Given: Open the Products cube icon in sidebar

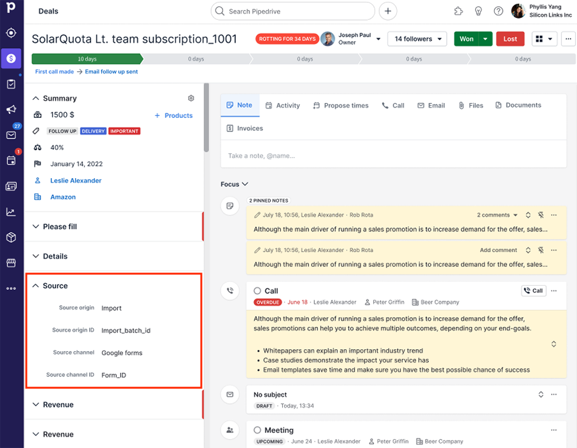Looking at the screenshot, I should tap(10, 236).
